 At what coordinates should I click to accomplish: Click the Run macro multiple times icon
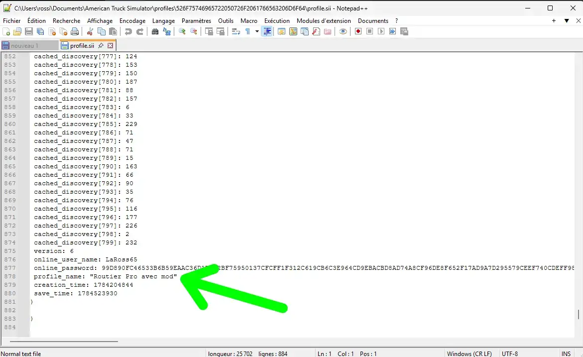point(393,31)
